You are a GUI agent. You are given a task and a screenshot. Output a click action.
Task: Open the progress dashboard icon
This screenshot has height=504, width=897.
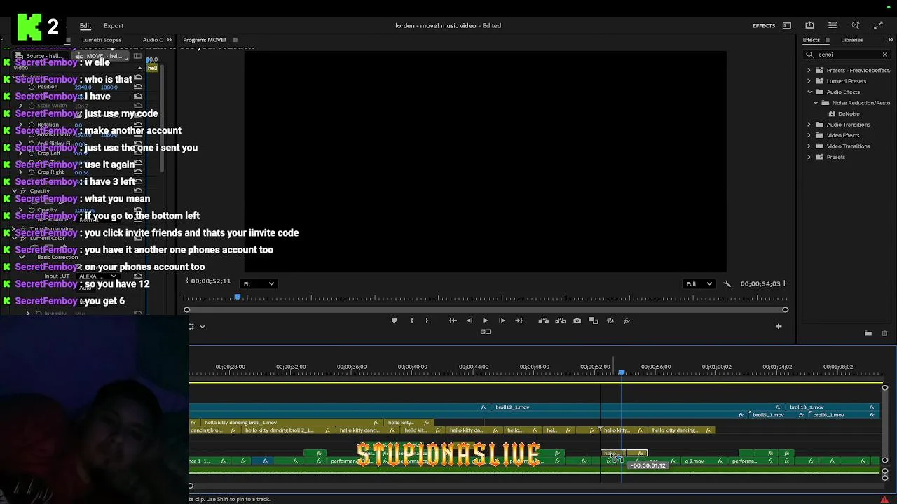click(x=833, y=25)
